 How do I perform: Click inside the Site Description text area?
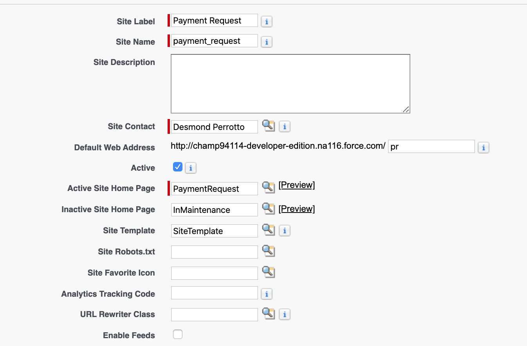[290, 83]
